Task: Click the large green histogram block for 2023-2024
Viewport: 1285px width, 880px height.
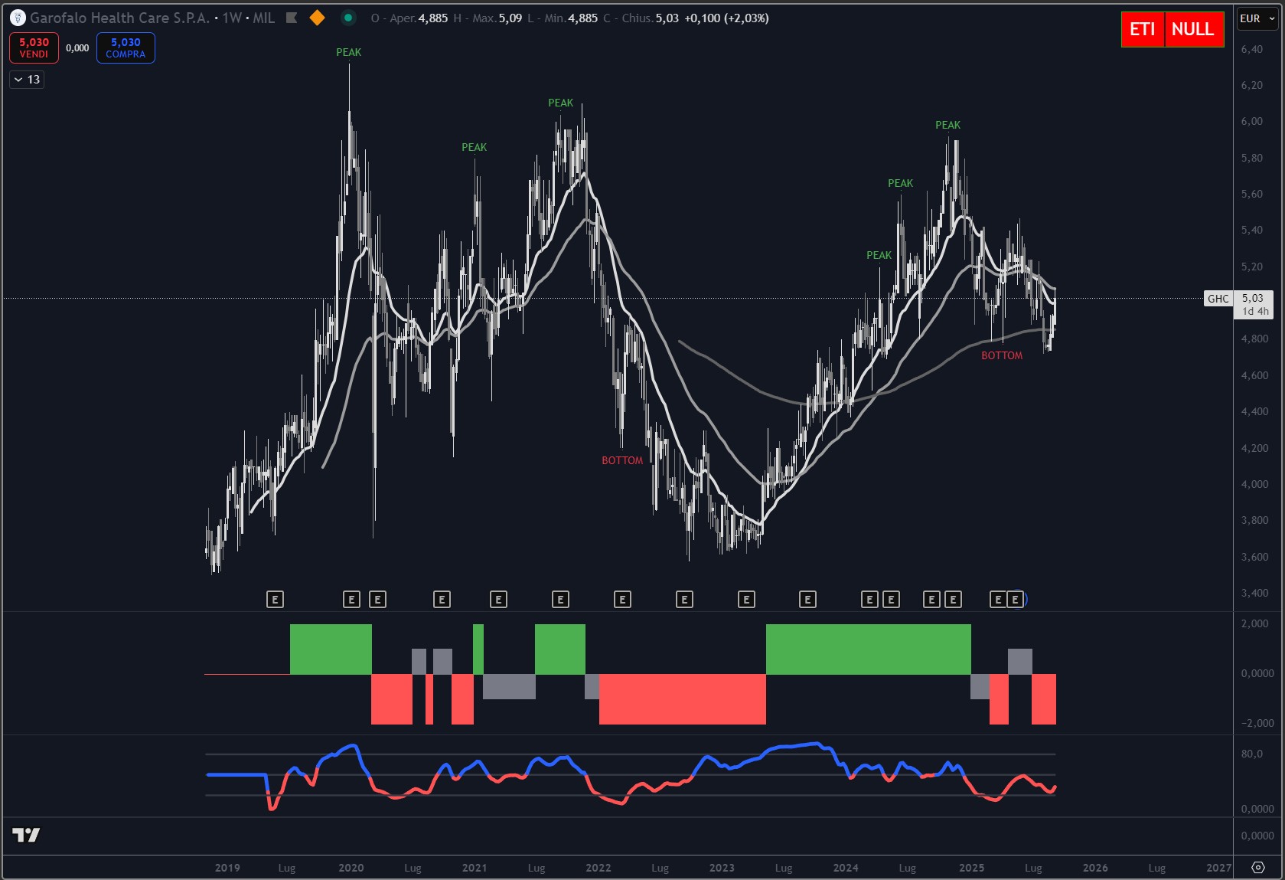Action: click(868, 649)
